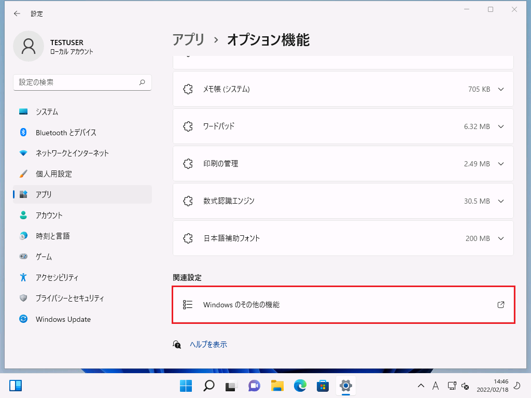Launch File Explorer from taskbar

point(277,386)
